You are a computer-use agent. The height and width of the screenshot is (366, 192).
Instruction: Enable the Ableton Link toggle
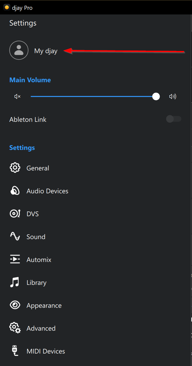[x=174, y=119]
